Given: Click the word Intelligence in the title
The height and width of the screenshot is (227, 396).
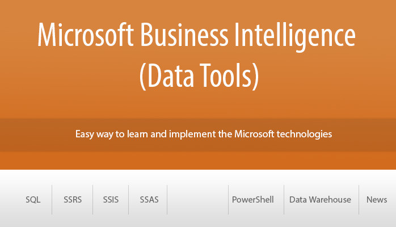Looking at the screenshot, I should click(295, 37).
